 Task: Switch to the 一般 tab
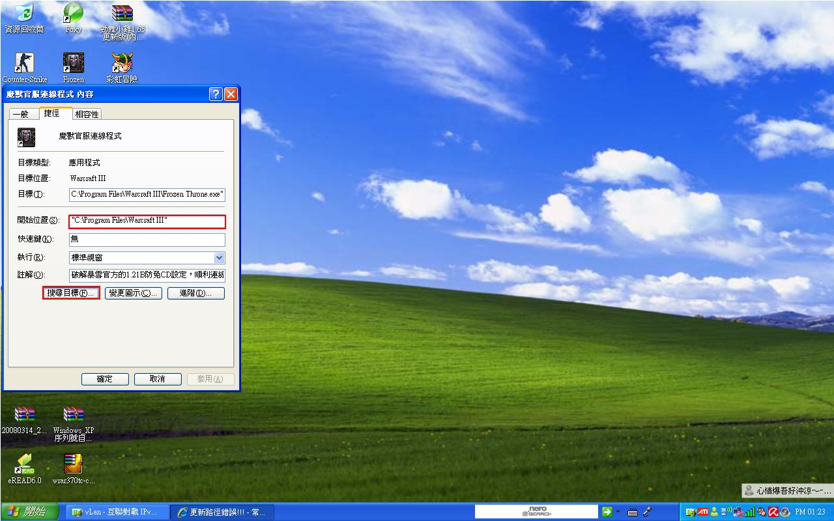click(x=21, y=114)
